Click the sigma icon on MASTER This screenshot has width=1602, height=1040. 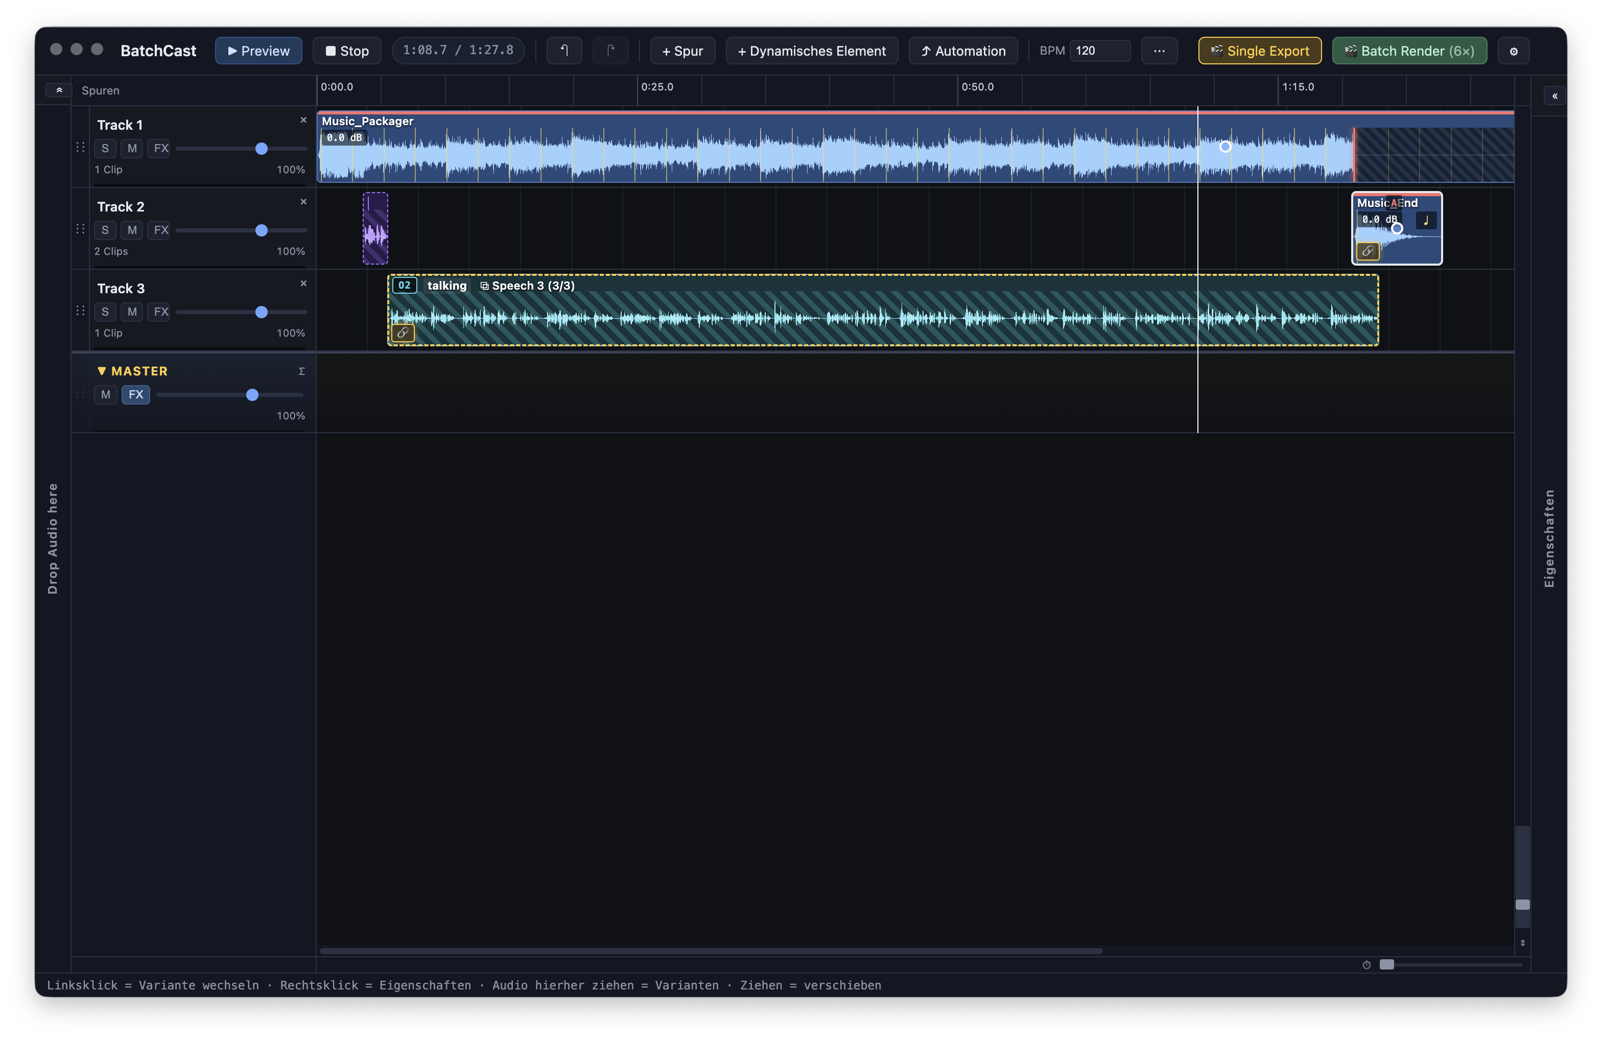pyautogui.click(x=301, y=371)
